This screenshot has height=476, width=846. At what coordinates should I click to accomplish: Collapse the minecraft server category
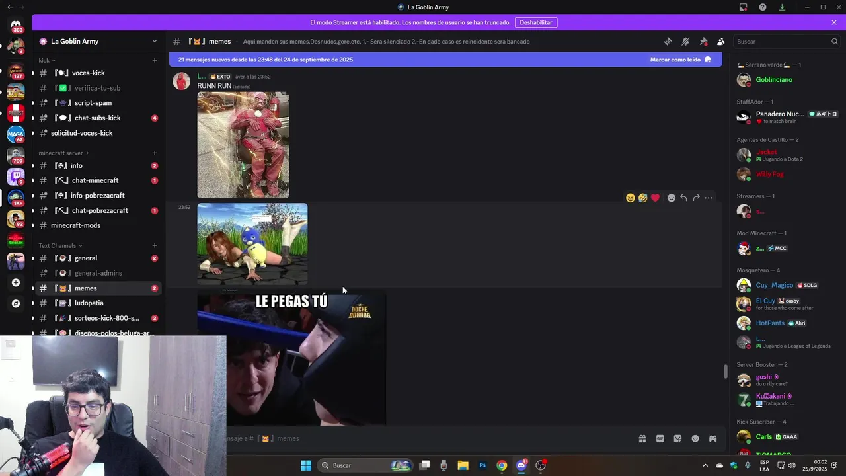(63, 153)
